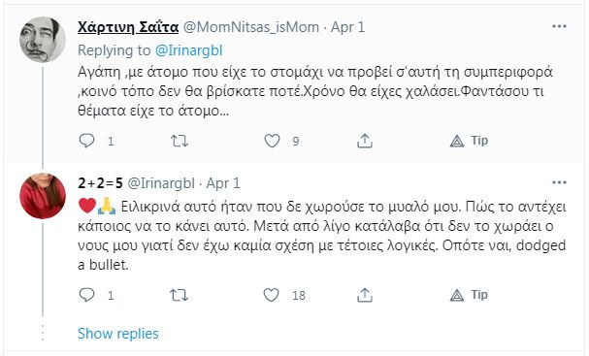Tip the author of the first tweet
The image size is (589, 356).
[x=470, y=141]
